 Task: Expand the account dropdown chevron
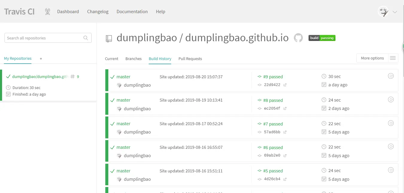tap(395, 12)
